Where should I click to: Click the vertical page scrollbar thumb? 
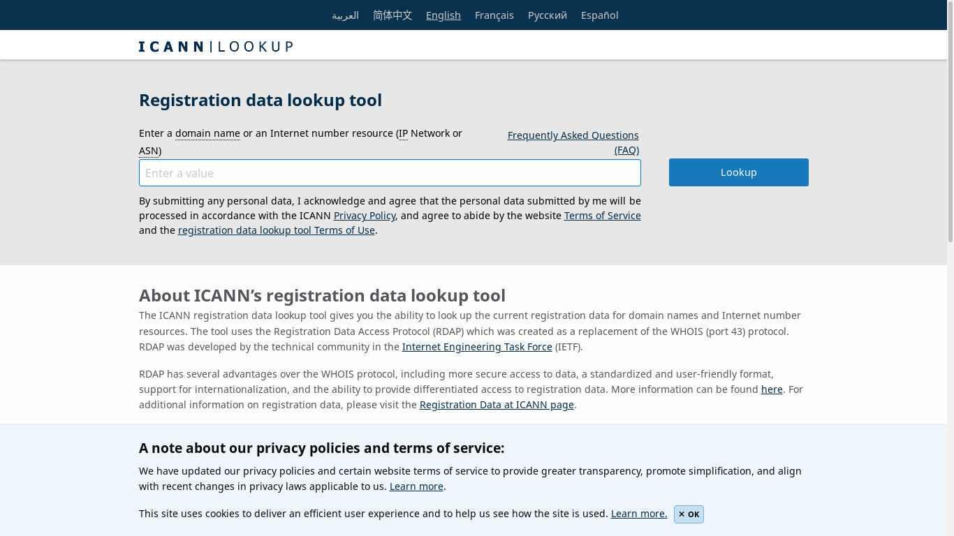[x=951, y=121]
